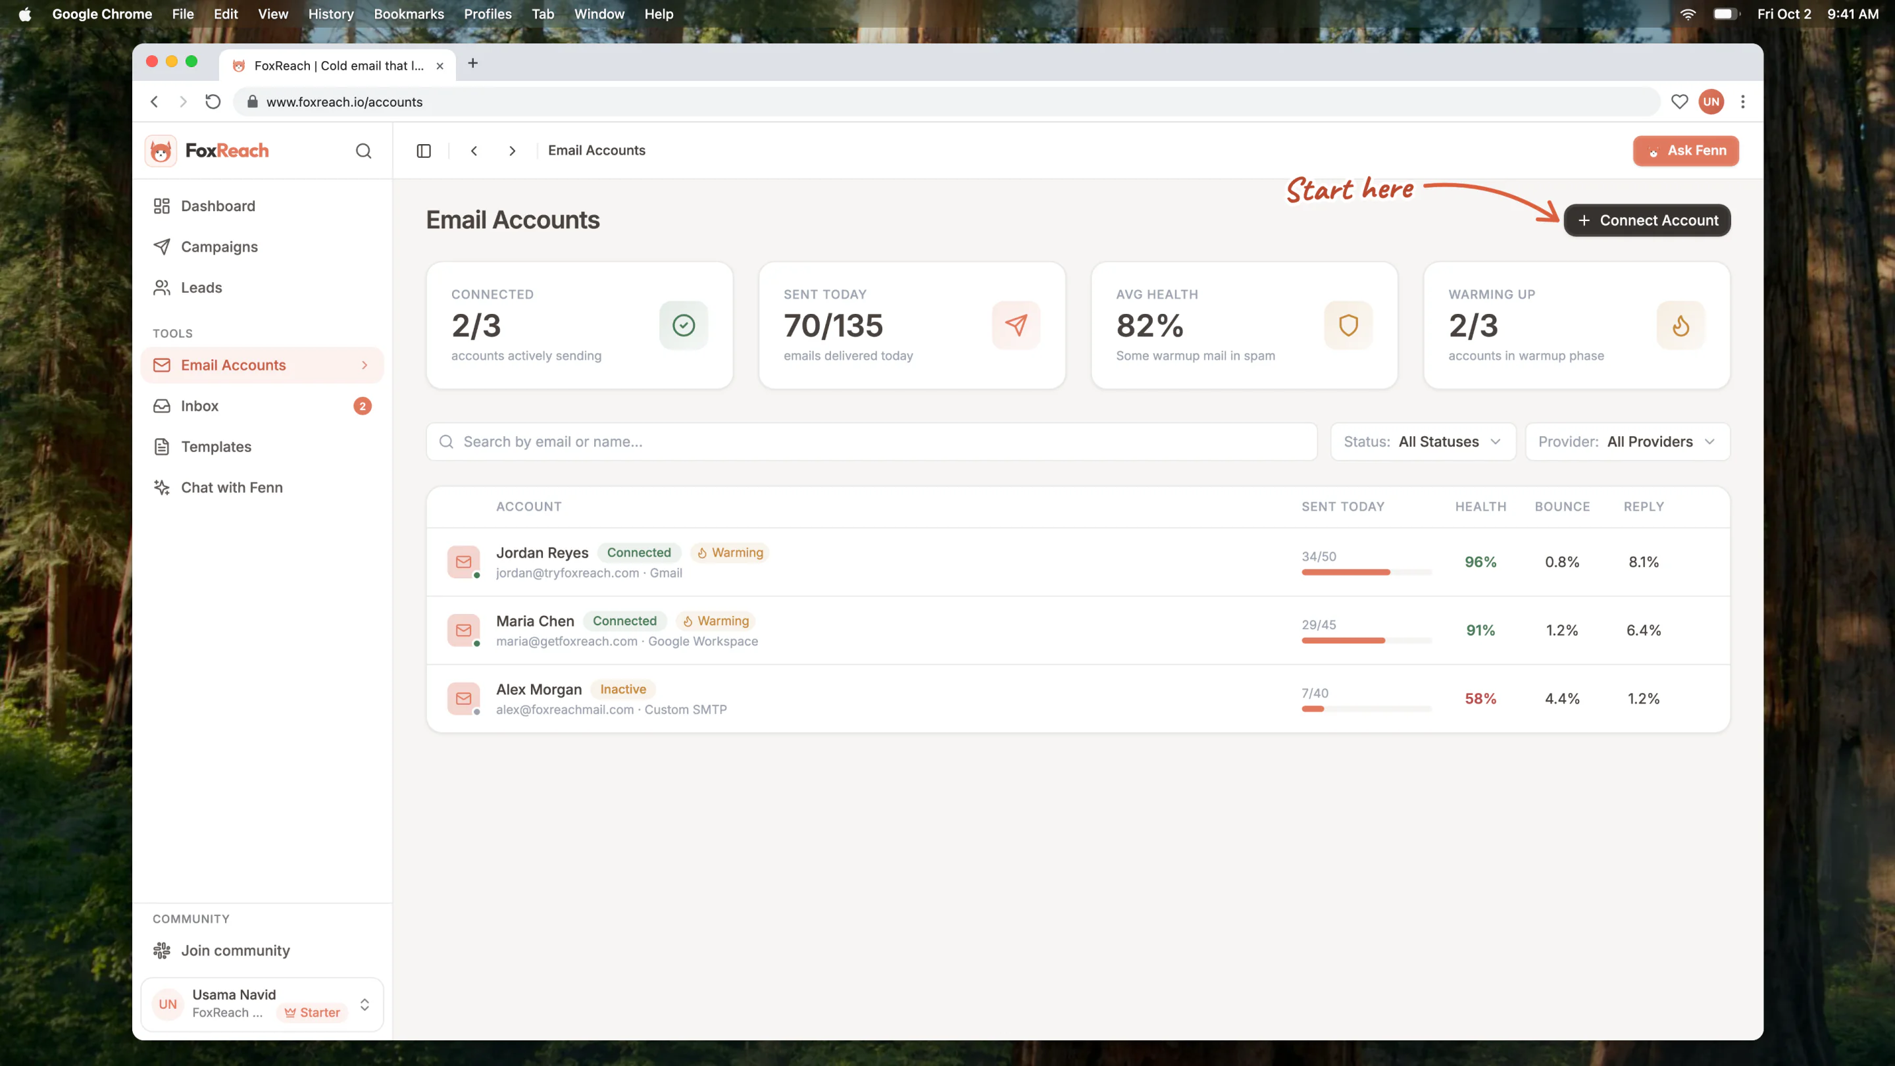
Task: Click the Ask Fenn button
Action: [x=1685, y=151]
